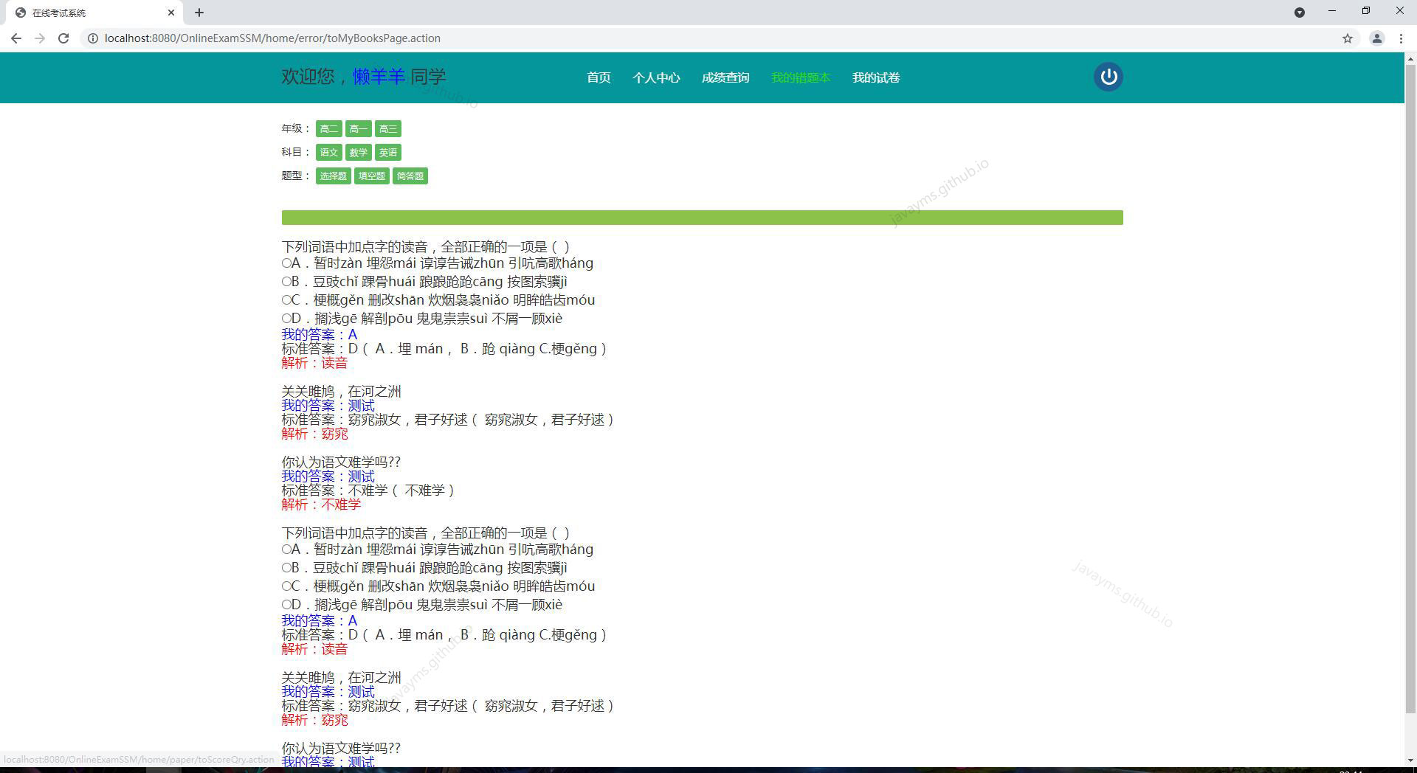Click the scrollbar up arrow
The image size is (1417, 773).
click(1410, 58)
